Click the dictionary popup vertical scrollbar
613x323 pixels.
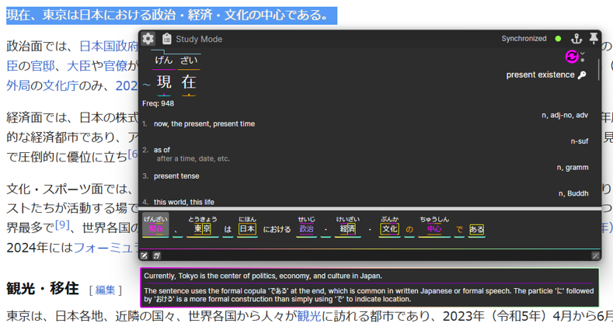tap(598, 71)
